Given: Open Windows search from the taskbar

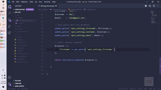Looking at the screenshot, I should (x=3, y=5).
